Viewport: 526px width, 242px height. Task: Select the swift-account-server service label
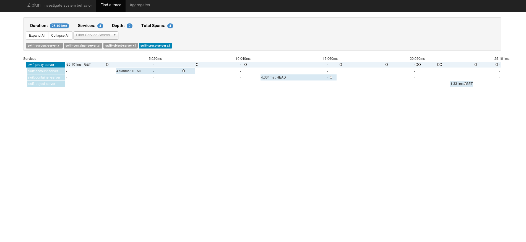click(46, 71)
